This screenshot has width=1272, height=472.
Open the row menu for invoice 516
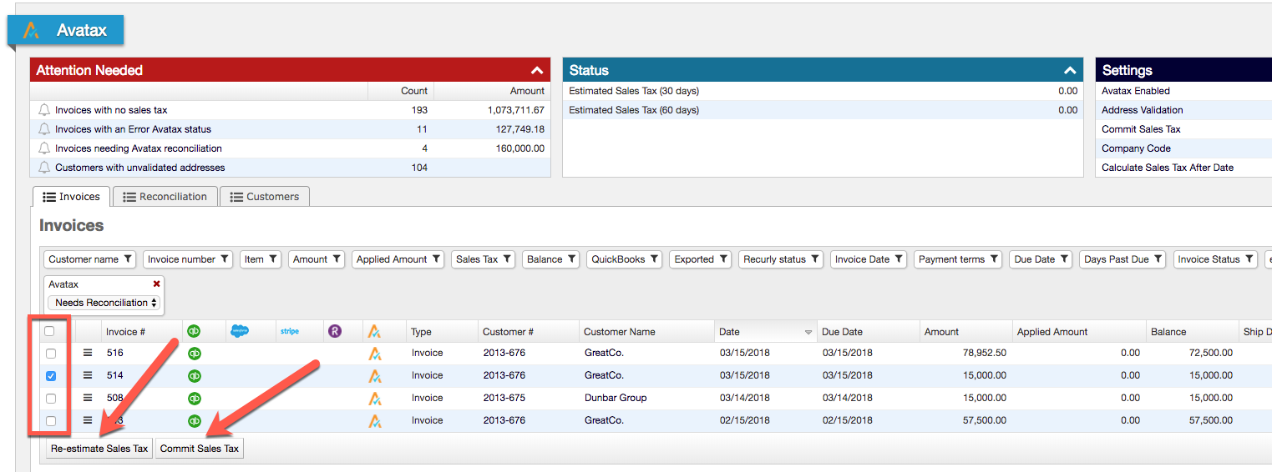tap(88, 353)
